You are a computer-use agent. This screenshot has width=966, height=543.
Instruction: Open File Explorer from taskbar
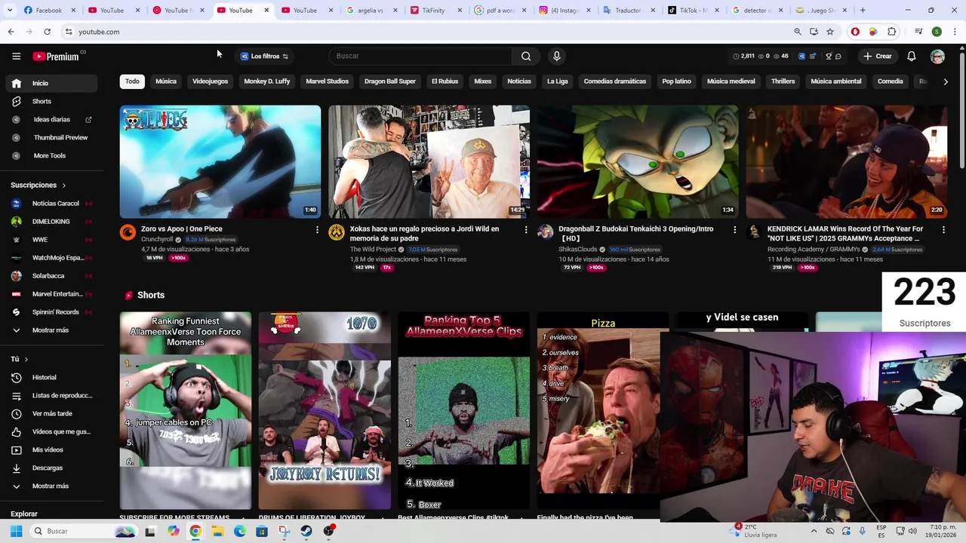point(217,531)
